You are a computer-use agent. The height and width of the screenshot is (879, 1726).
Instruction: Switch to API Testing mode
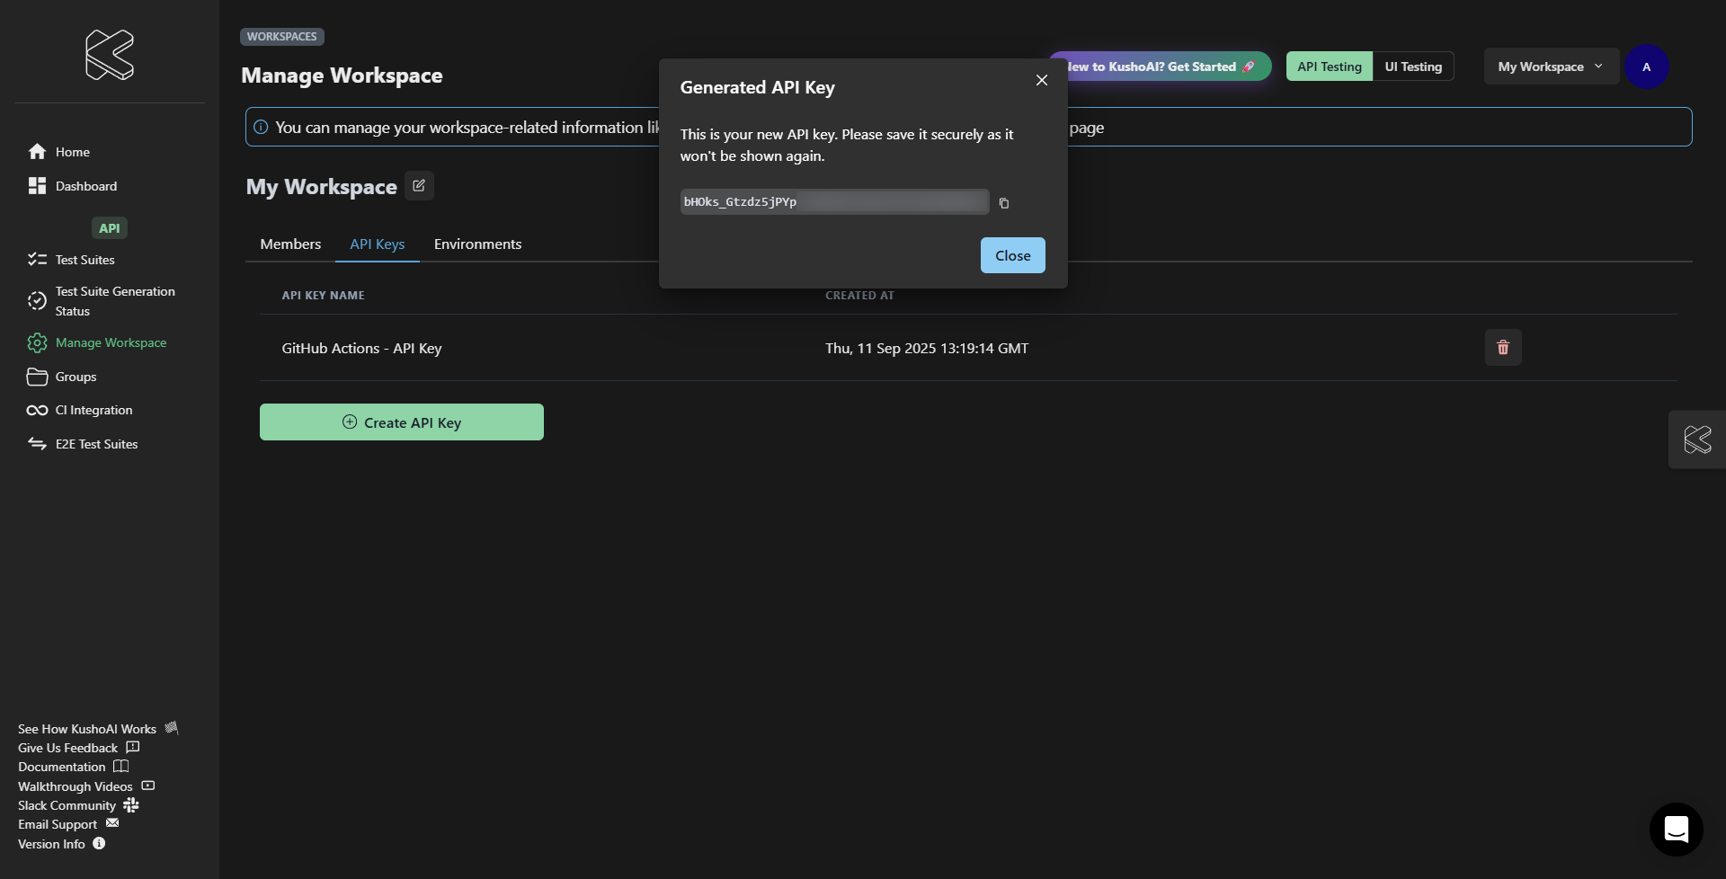point(1330,67)
